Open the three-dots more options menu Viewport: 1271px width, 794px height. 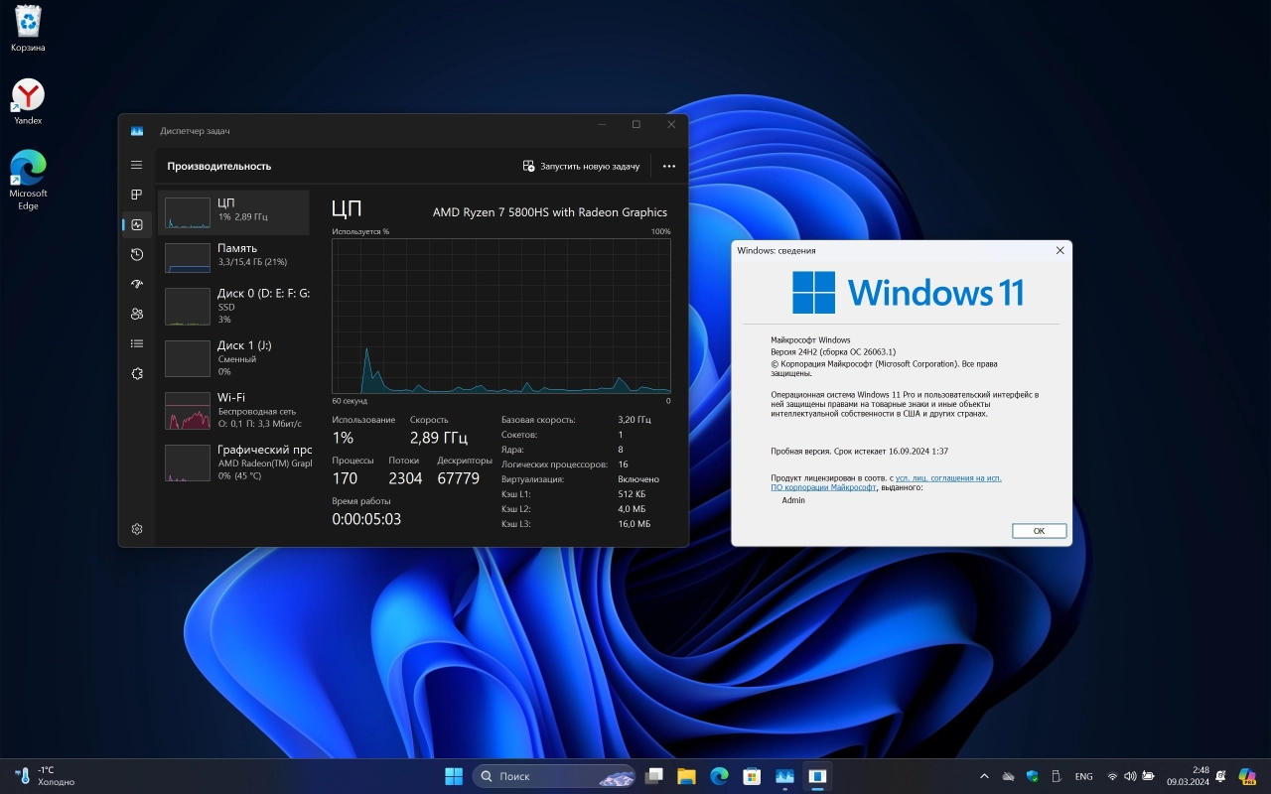669,166
